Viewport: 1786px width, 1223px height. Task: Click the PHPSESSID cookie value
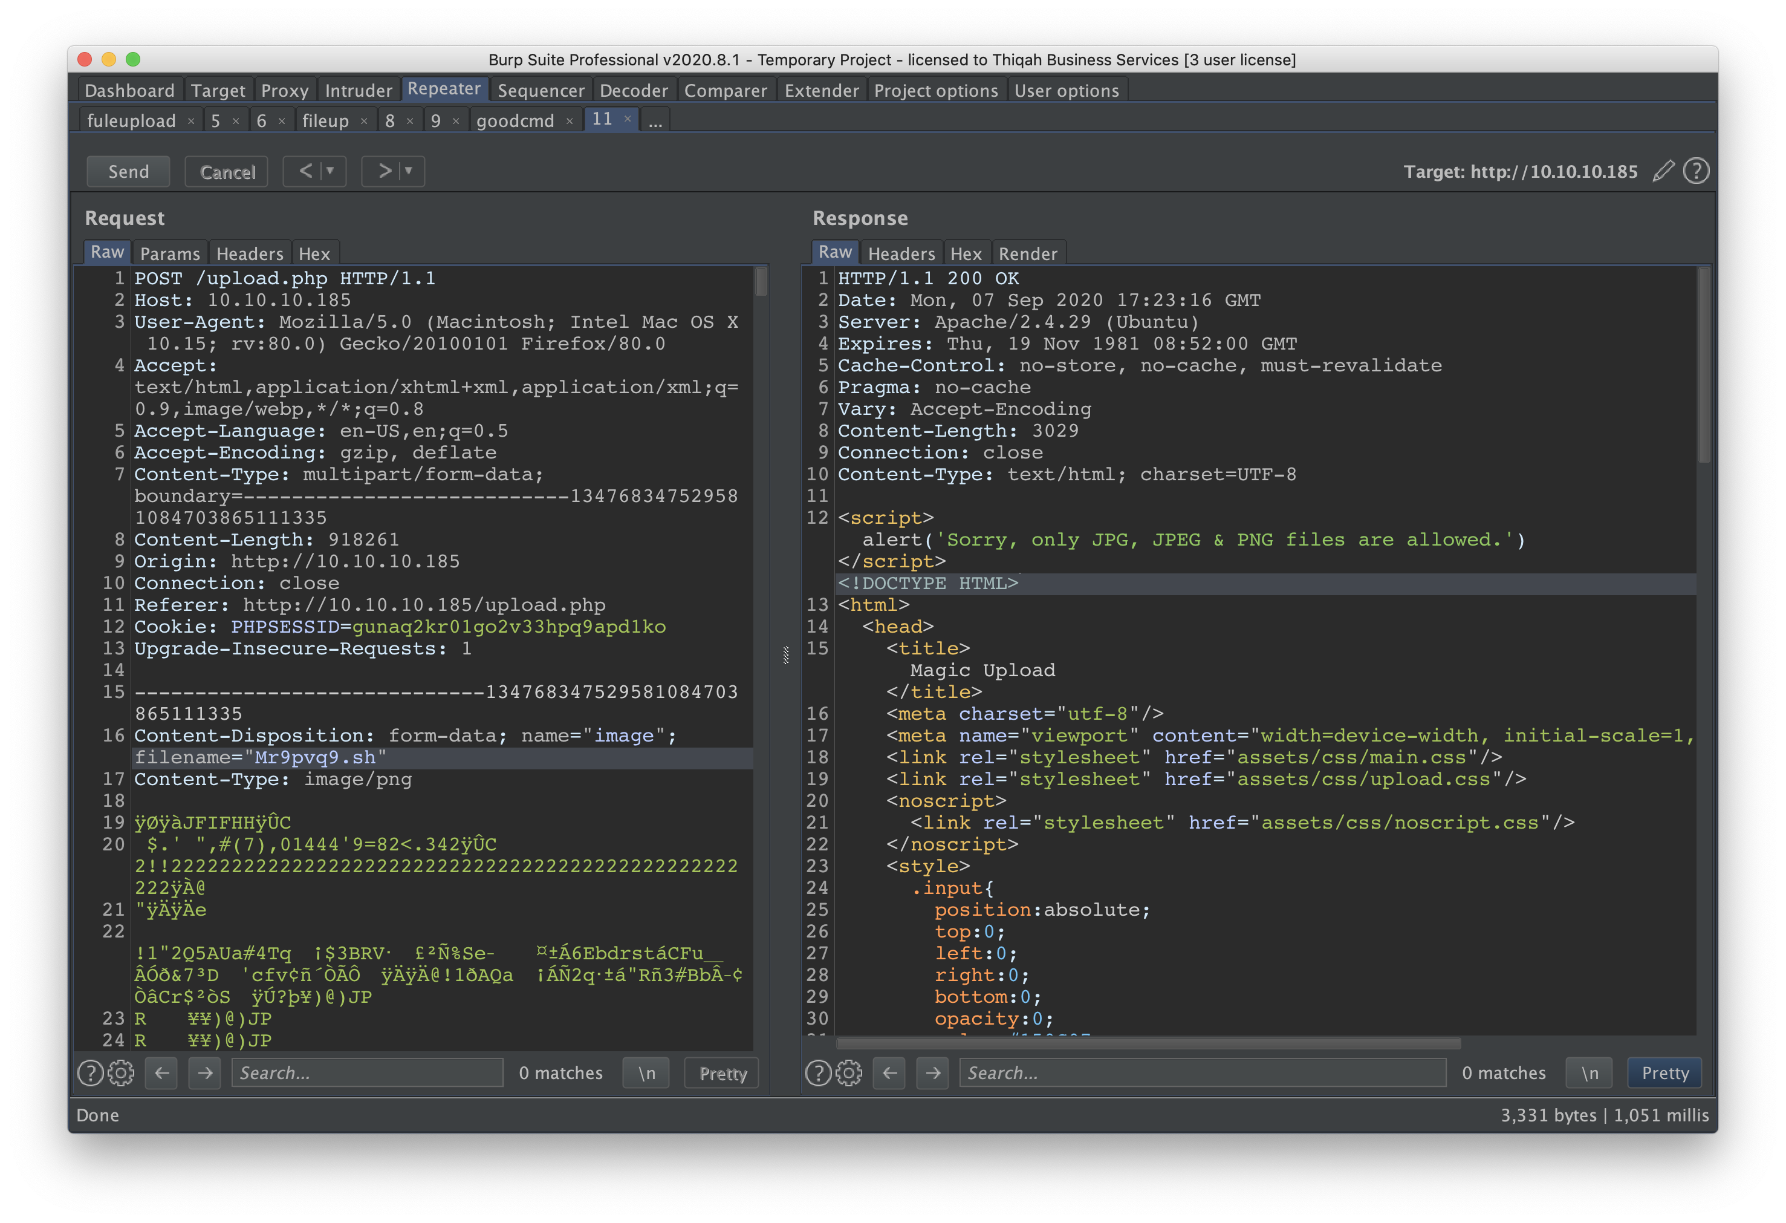(508, 627)
